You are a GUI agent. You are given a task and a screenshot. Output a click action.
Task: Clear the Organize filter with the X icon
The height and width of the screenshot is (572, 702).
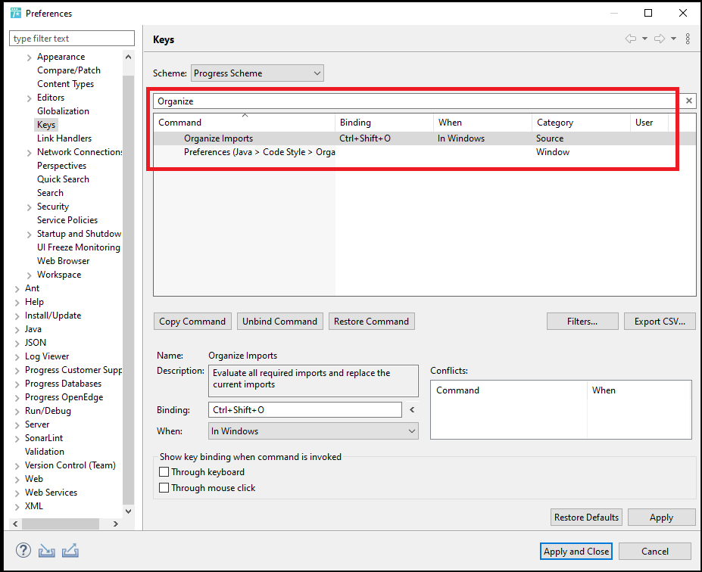click(x=689, y=101)
